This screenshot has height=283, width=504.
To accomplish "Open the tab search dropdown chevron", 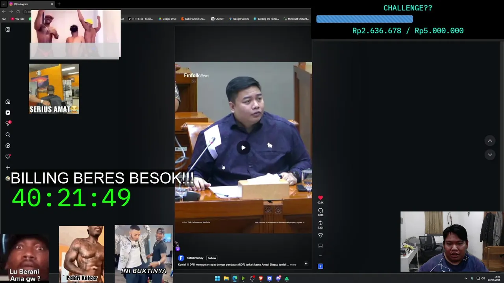I will coord(4,4).
